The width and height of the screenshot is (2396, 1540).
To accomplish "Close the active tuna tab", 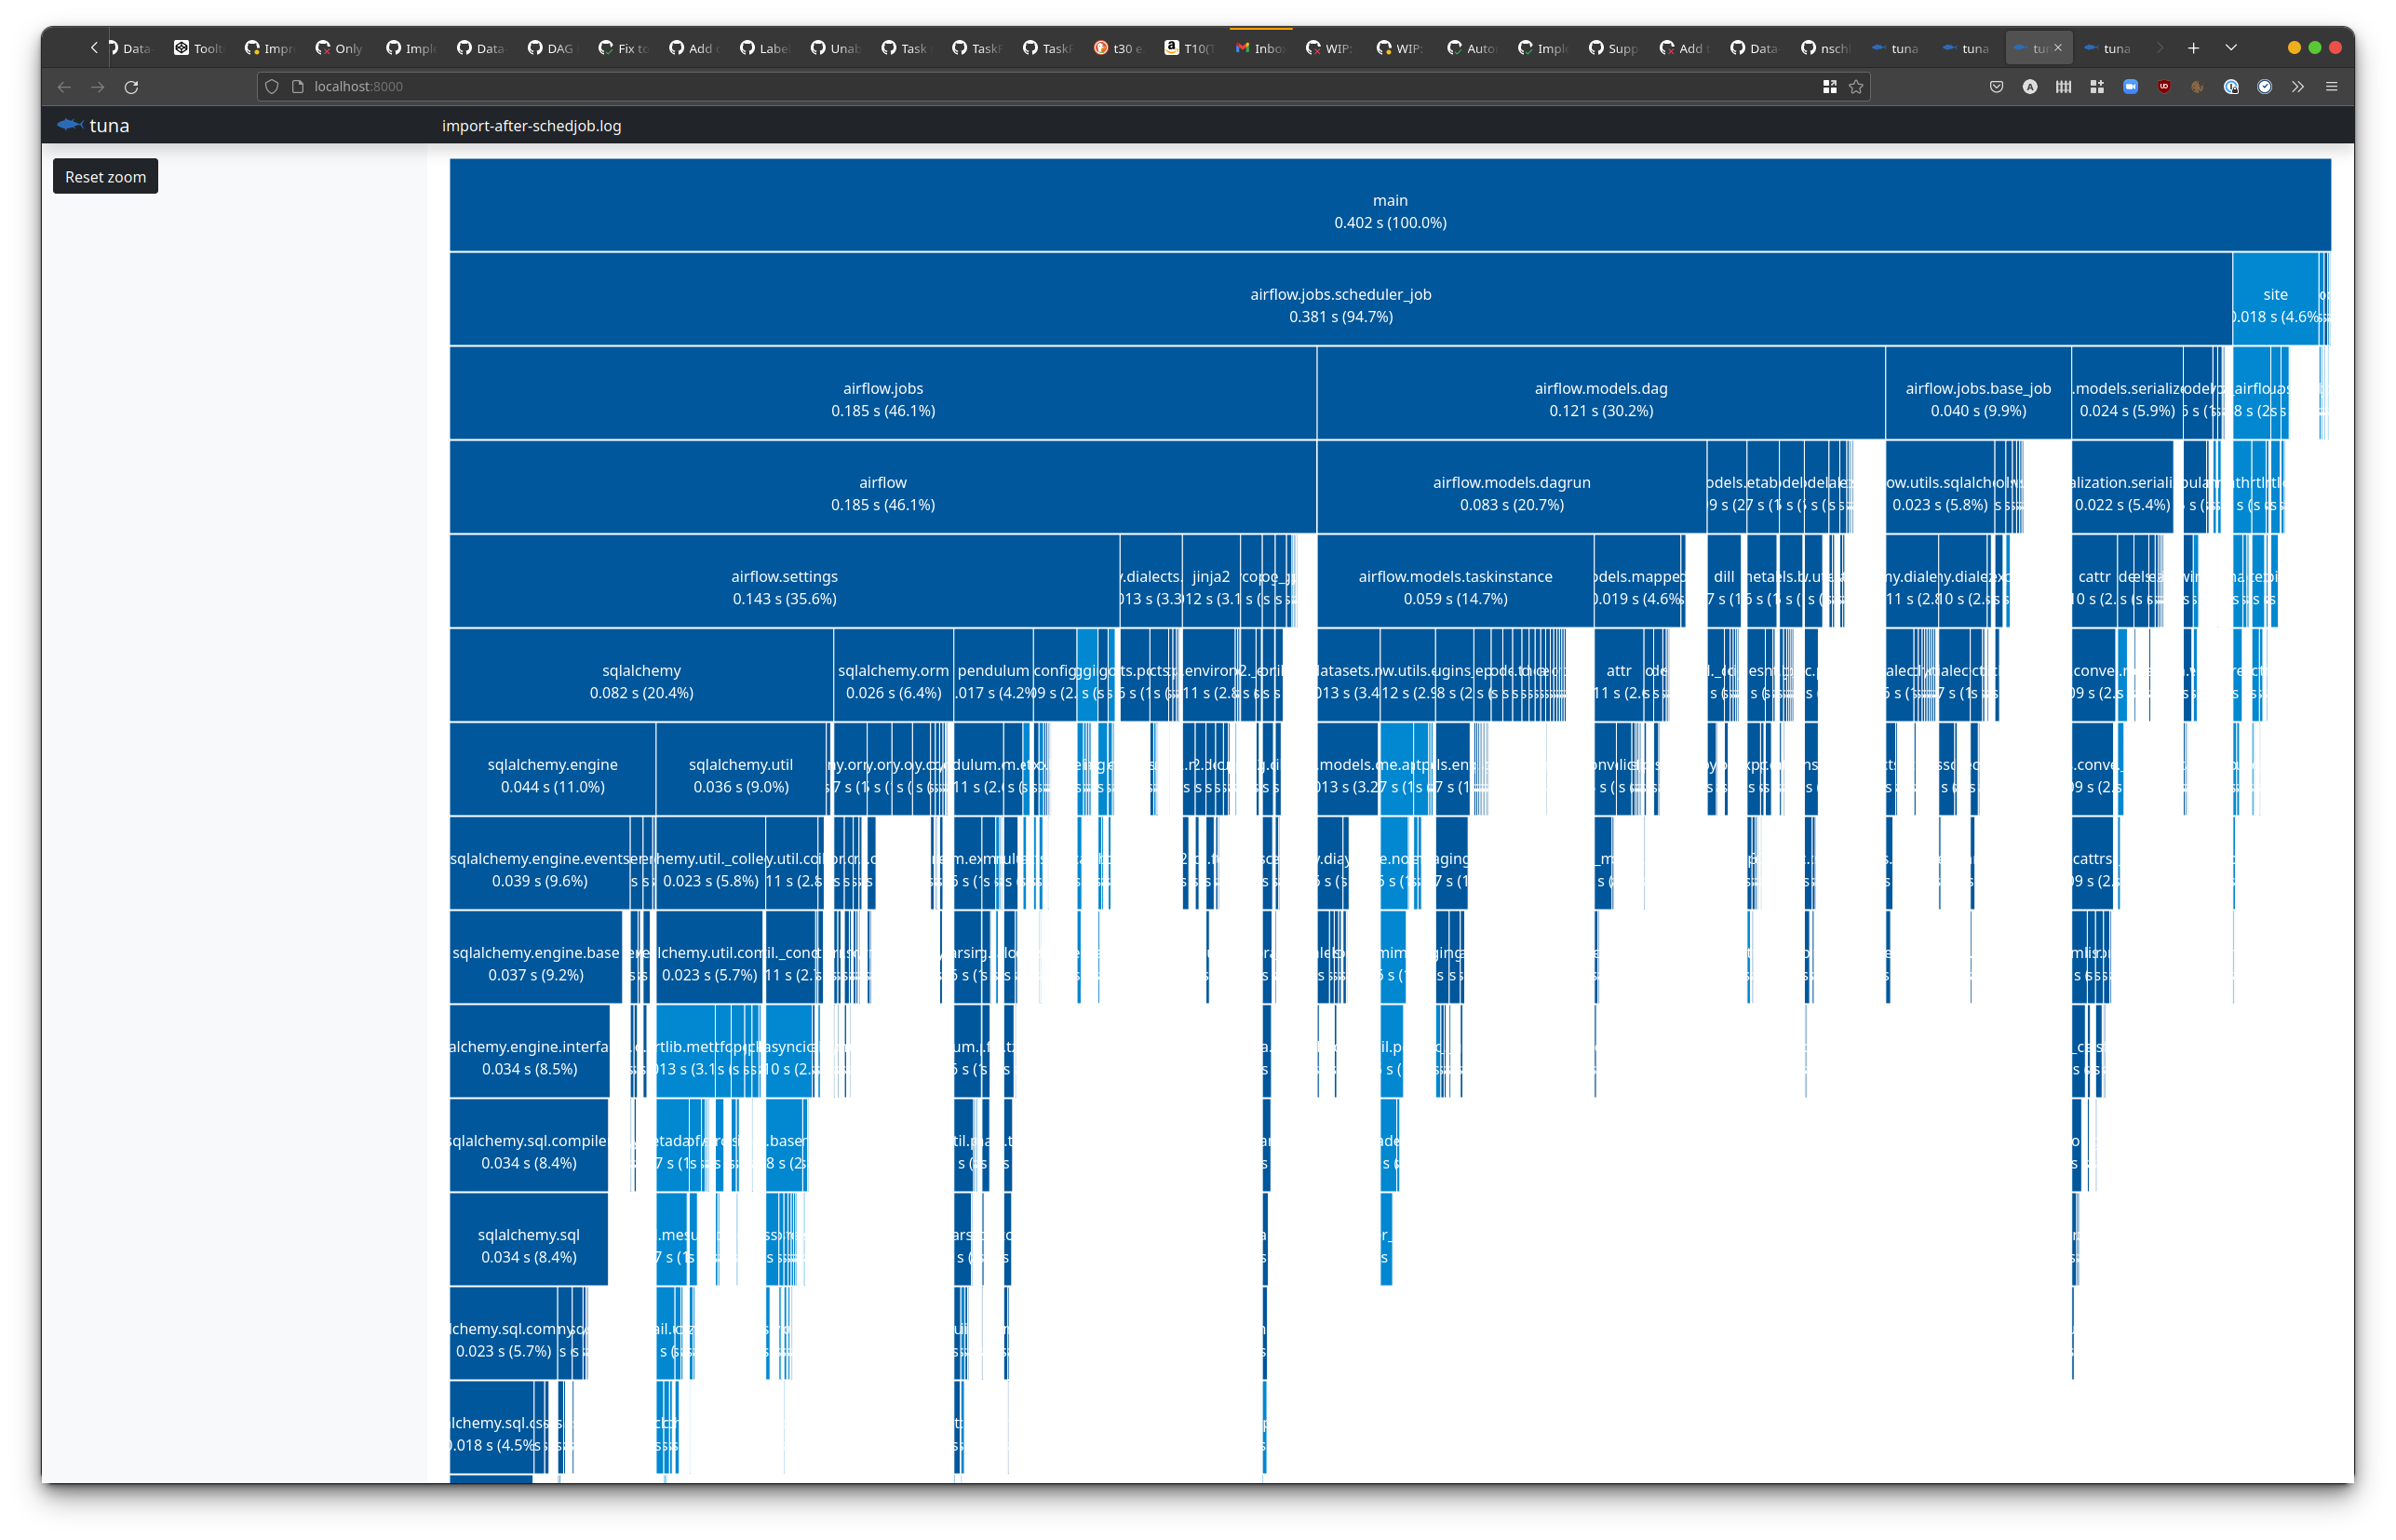I will 2058,48.
